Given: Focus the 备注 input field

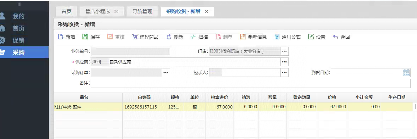Looking at the screenshot, I should (251, 83).
